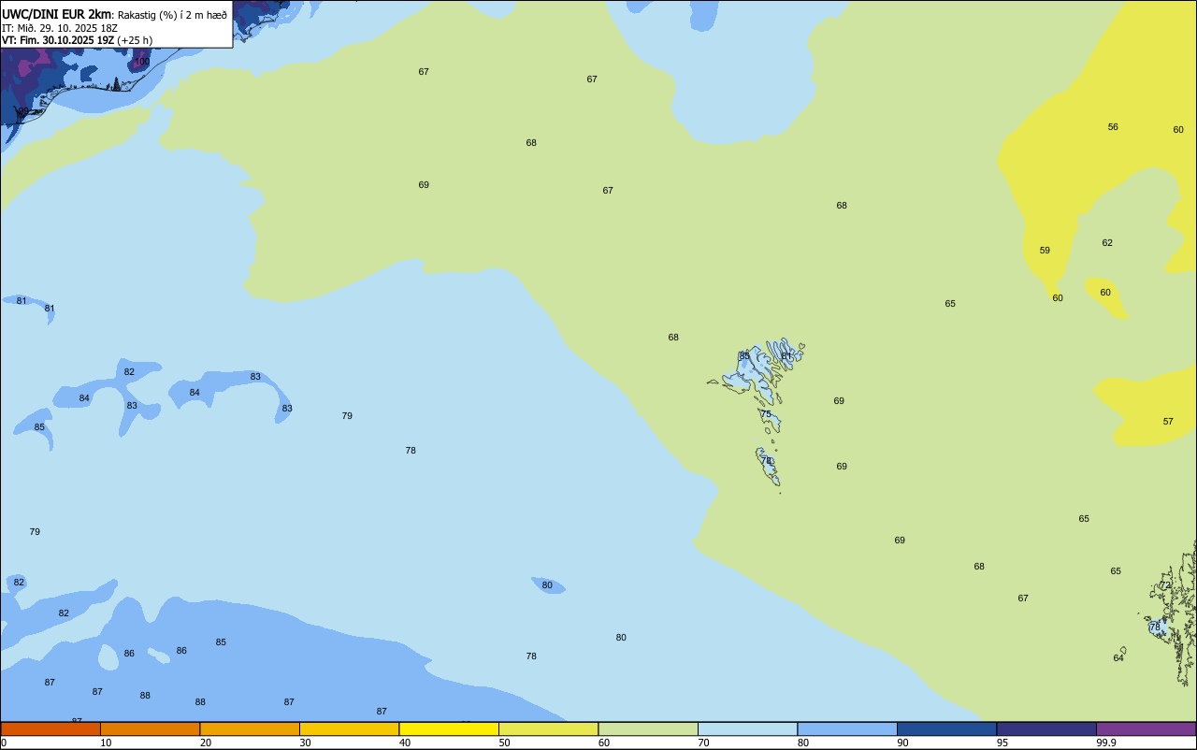
Task: Click the legend tick label '90'
Action: tap(902, 743)
